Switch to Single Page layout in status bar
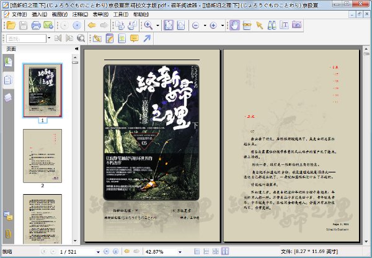 197,251
